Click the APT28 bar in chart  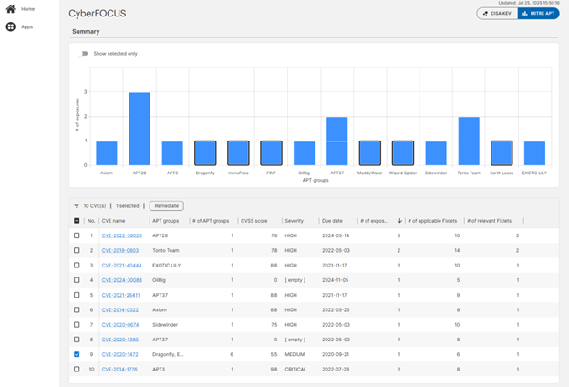[x=140, y=129]
